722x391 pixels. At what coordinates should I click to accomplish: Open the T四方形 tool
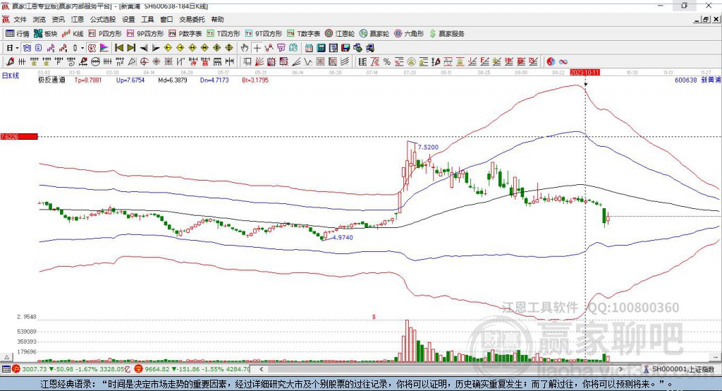coord(224,34)
